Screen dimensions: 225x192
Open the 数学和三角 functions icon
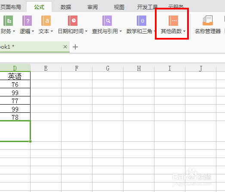click(142, 21)
